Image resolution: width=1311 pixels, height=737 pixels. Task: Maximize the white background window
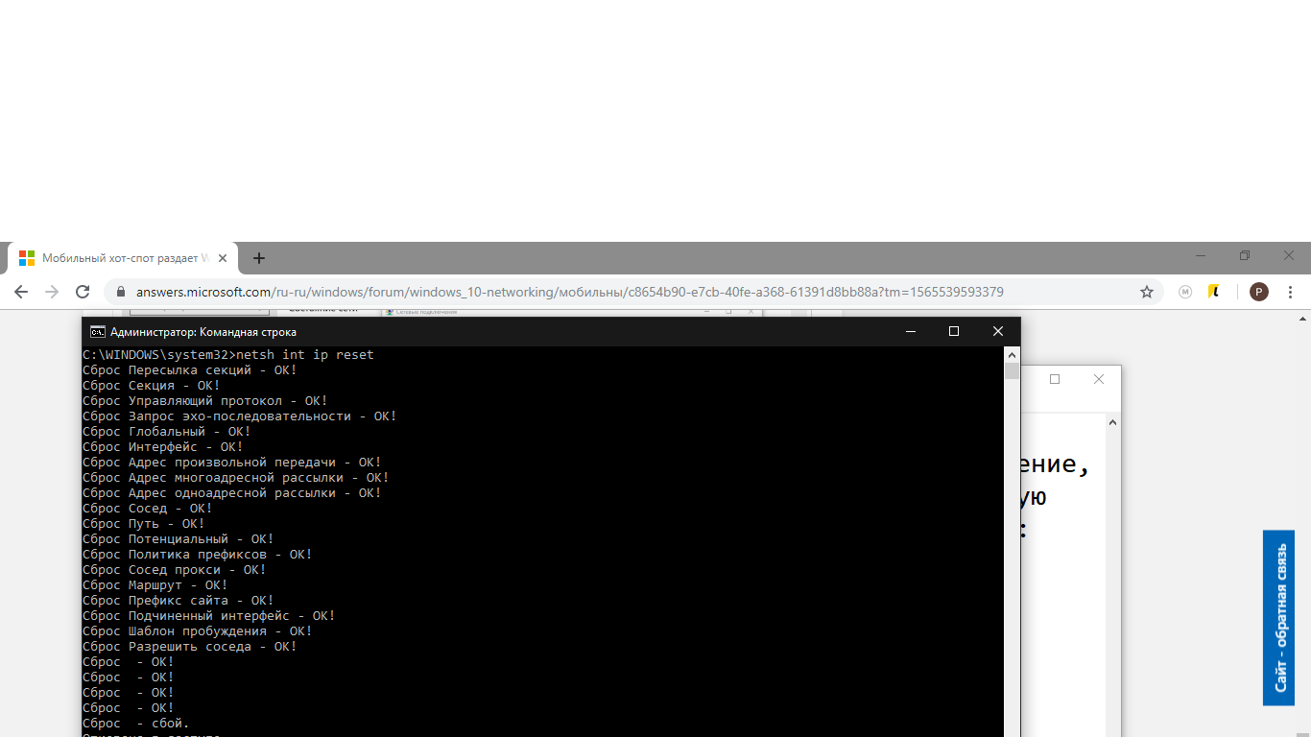1055,379
